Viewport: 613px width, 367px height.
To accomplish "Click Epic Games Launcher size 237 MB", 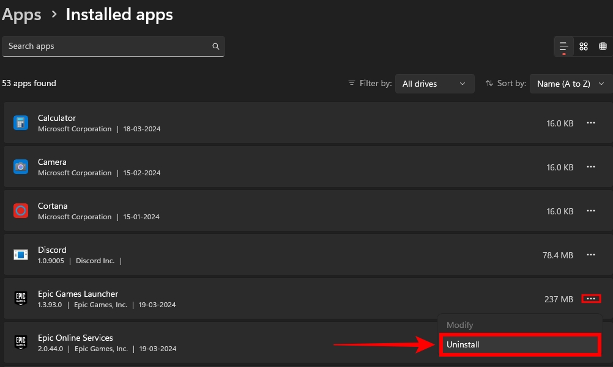I will (x=559, y=299).
